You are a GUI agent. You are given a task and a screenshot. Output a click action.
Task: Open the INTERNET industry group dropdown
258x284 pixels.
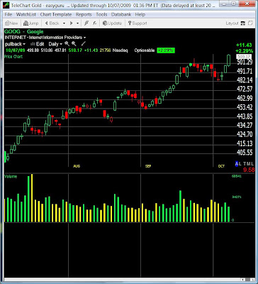pos(45,38)
